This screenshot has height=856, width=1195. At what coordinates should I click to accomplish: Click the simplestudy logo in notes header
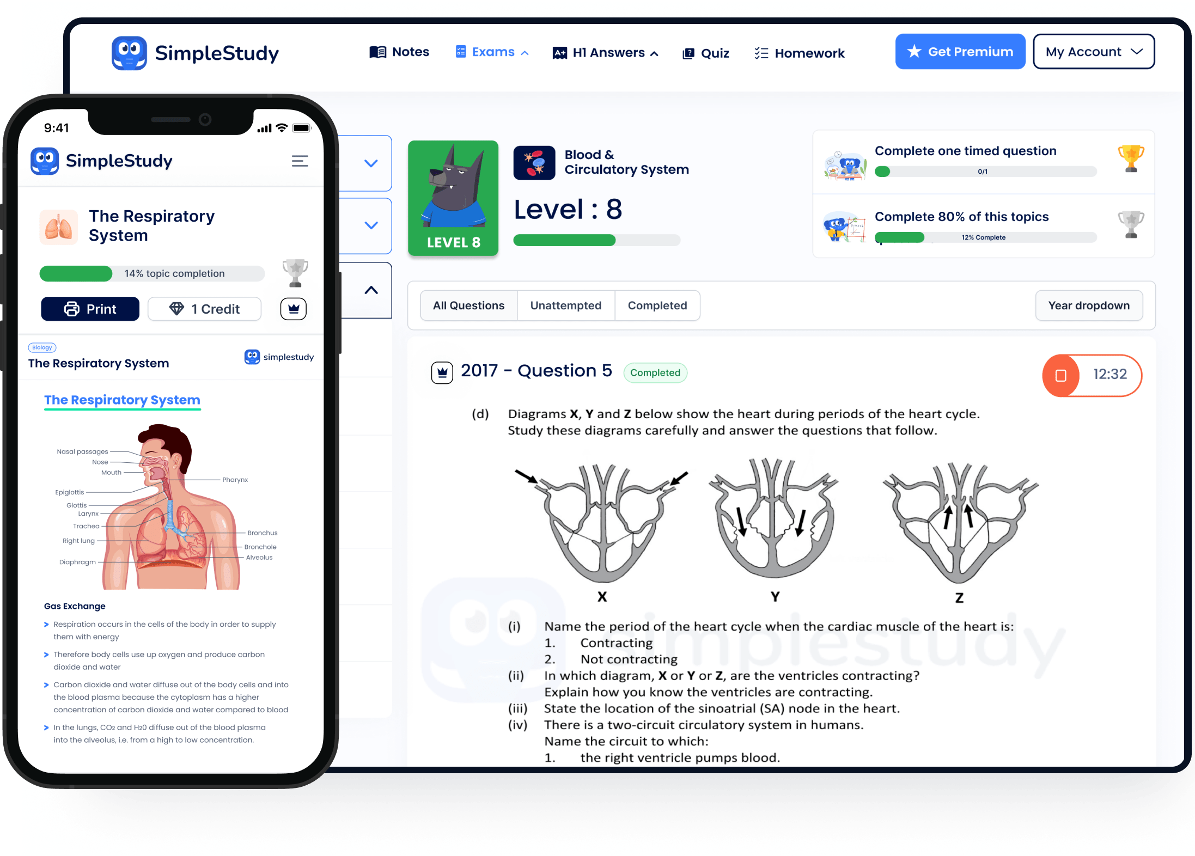(279, 357)
